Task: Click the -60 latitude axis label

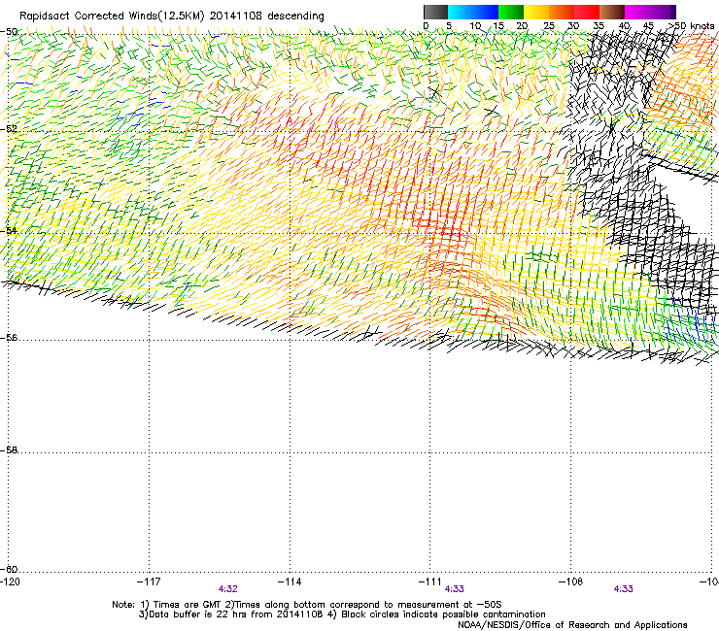Action: (9, 569)
